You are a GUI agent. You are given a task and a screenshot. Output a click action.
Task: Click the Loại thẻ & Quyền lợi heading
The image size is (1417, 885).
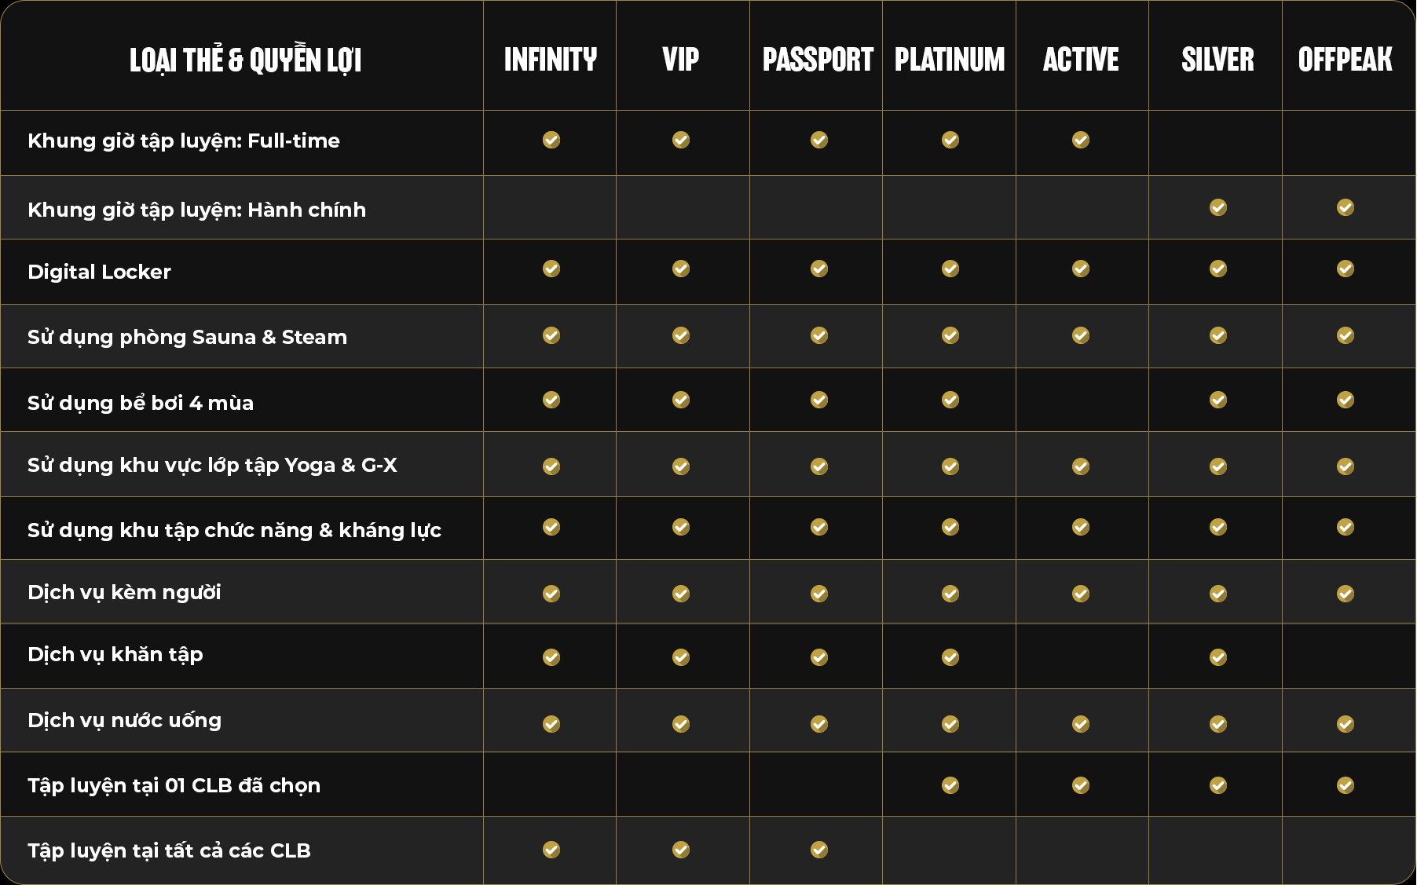point(245,60)
